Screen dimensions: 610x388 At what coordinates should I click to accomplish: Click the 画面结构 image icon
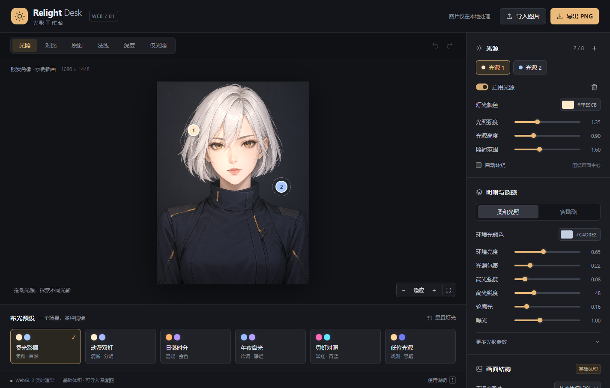479,369
